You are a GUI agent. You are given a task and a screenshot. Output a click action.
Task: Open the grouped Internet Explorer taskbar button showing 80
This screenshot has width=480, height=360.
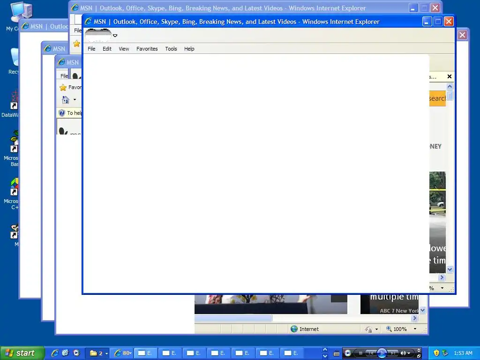122,353
